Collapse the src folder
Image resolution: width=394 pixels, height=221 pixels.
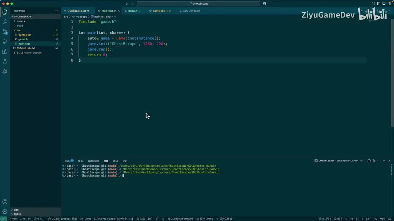pyautogui.click(x=35, y=30)
